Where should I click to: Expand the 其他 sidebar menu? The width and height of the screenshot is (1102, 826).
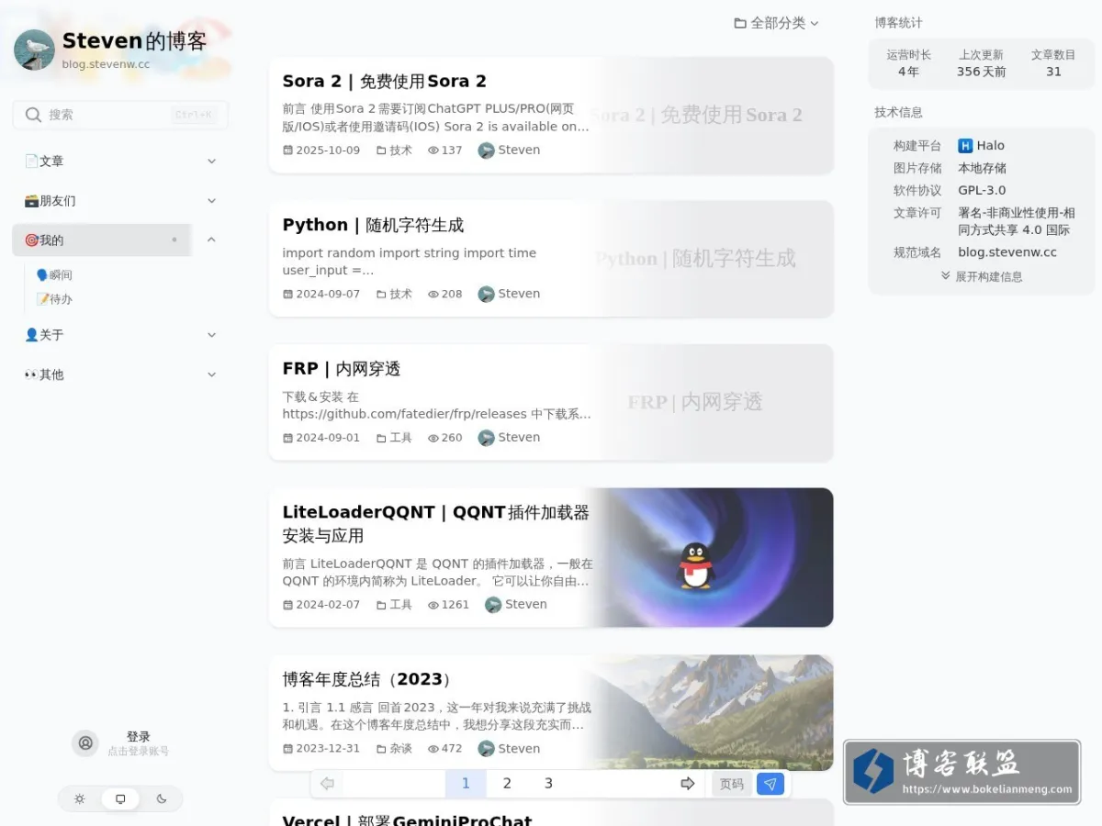(211, 374)
